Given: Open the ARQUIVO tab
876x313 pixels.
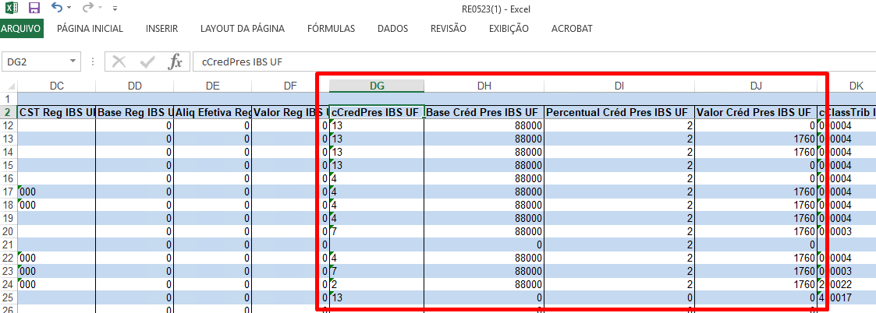Looking at the screenshot, I should pyautogui.click(x=22, y=29).
